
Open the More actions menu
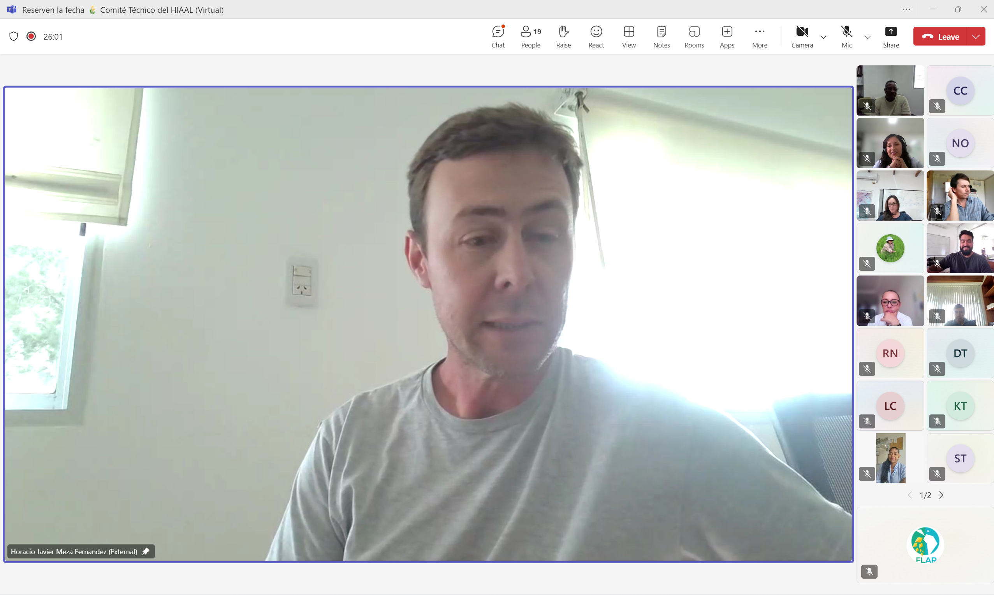coord(759,37)
